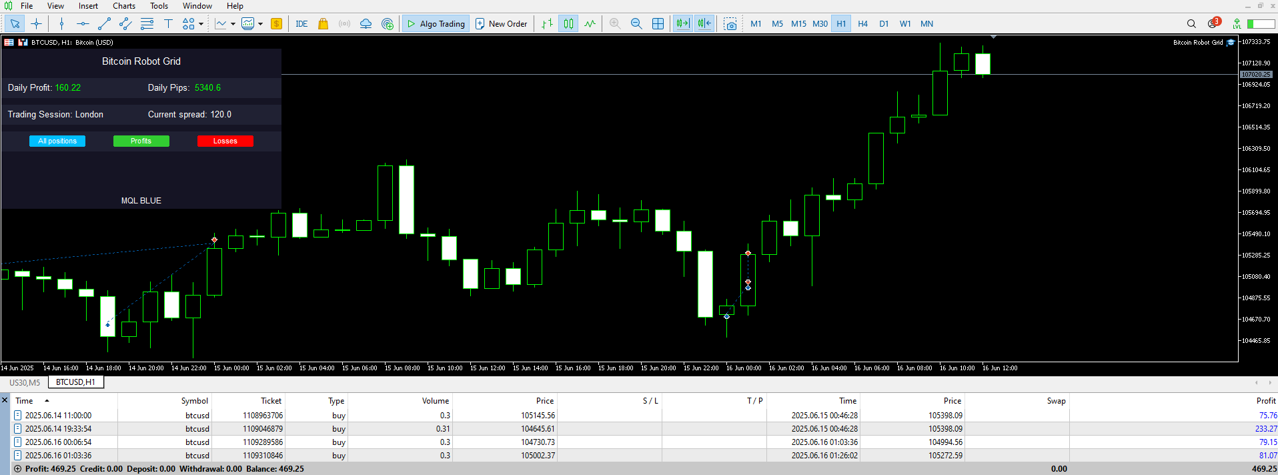Expand the Profit summary row plus icon
Viewport: 1278px width, 475px height.
(18, 469)
